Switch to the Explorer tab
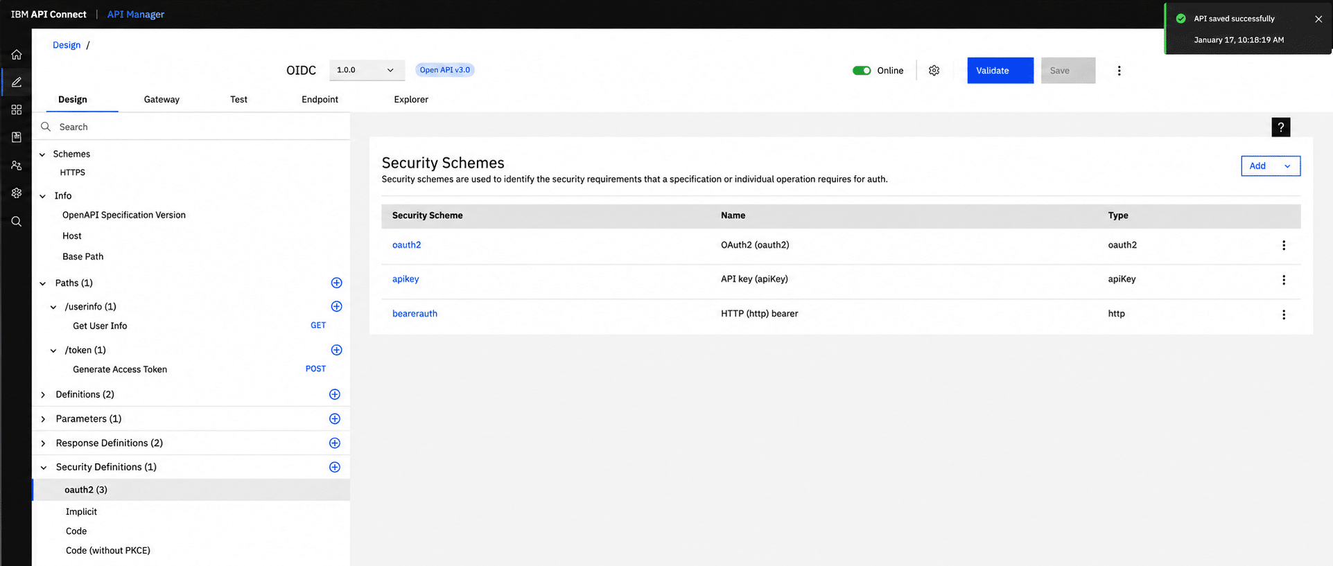The height and width of the screenshot is (566, 1333). (x=411, y=99)
